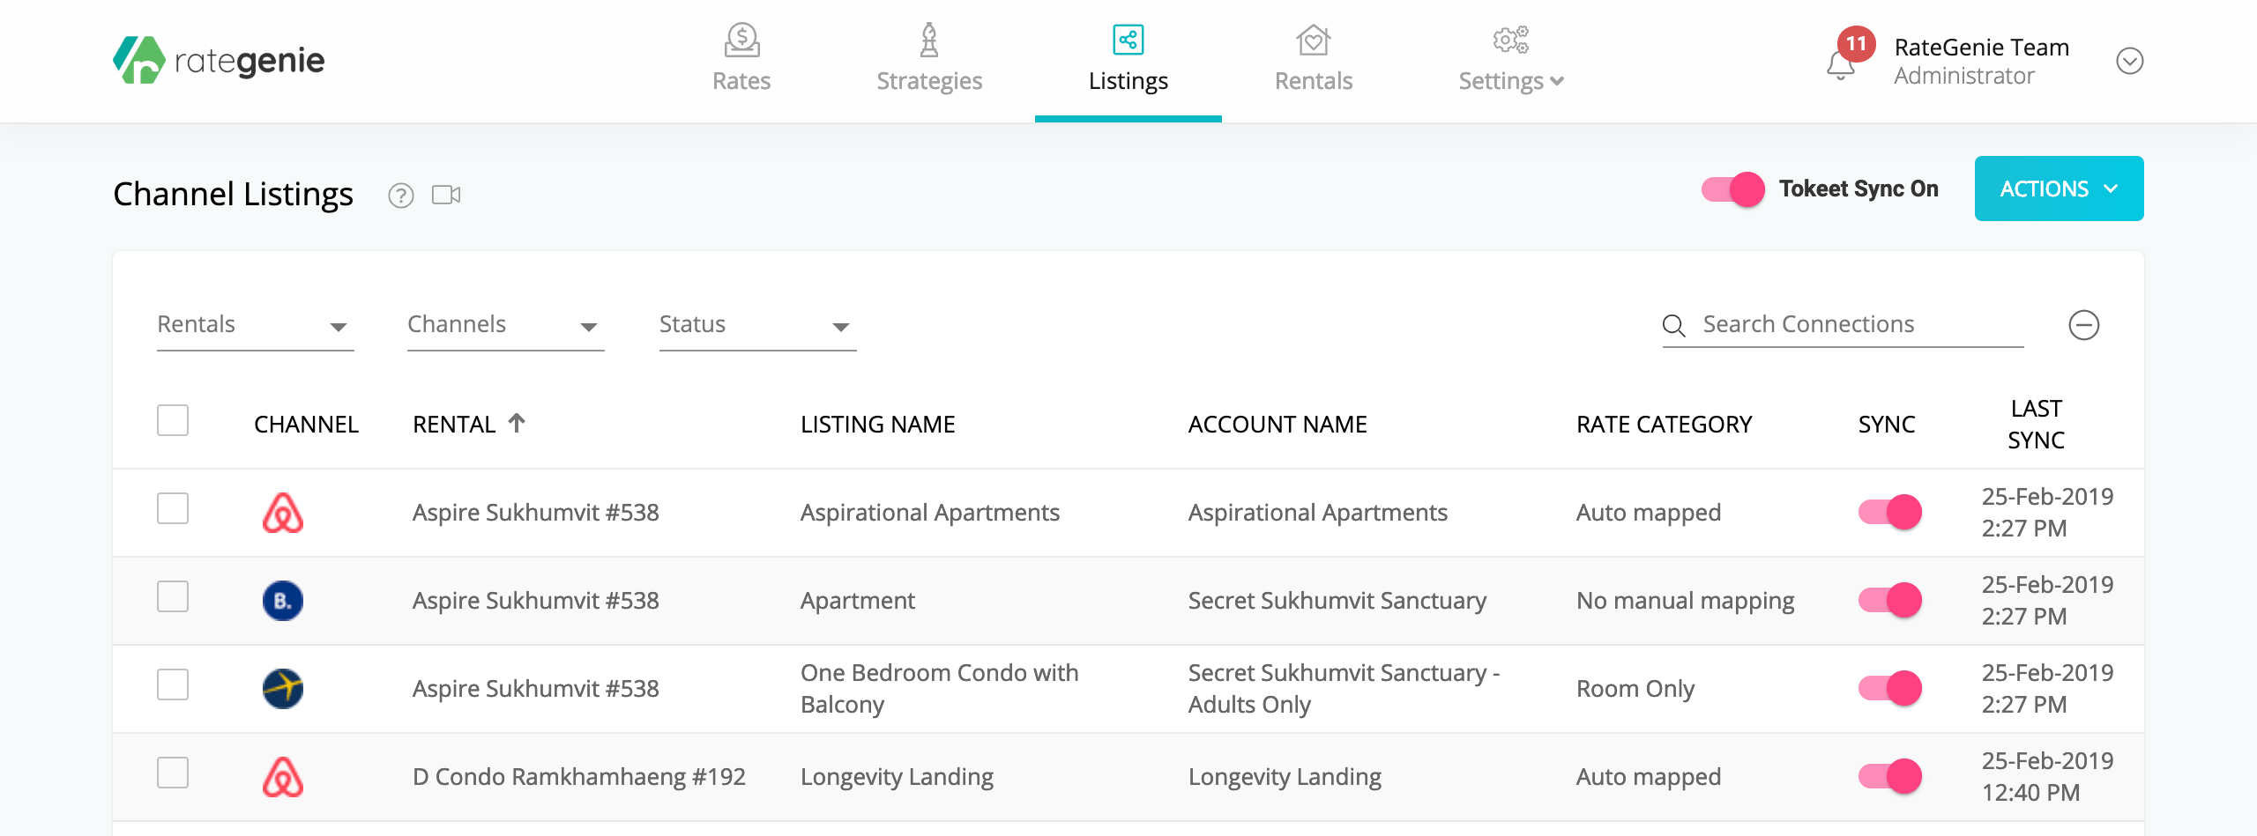Click the help question mark icon

401,195
